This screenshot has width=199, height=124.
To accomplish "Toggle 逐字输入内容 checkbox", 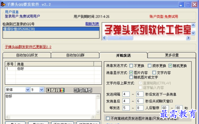I will [x=140, y=88].
